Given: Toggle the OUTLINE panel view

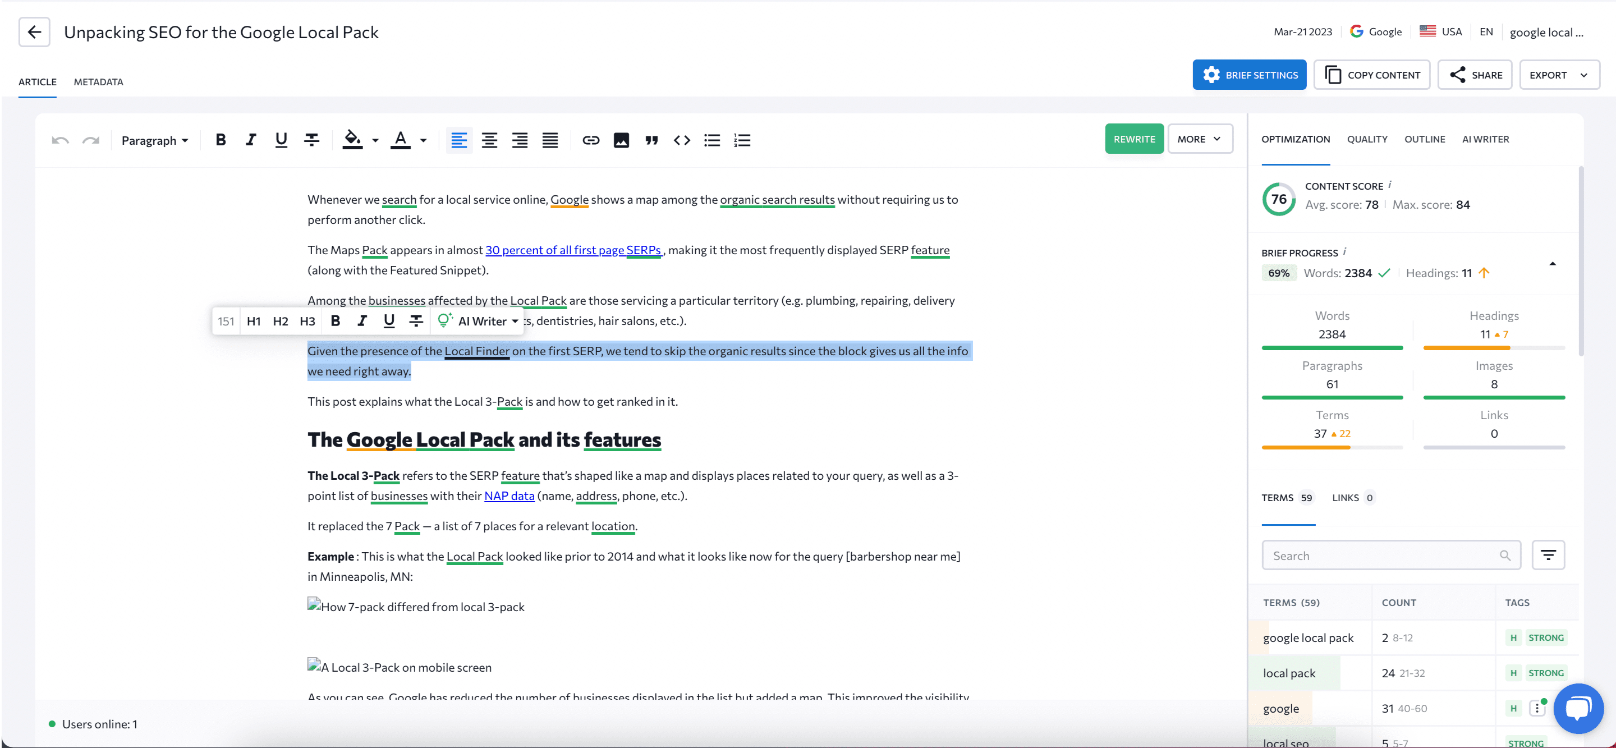Looking at the screenshot, I should pos(1425,139).
